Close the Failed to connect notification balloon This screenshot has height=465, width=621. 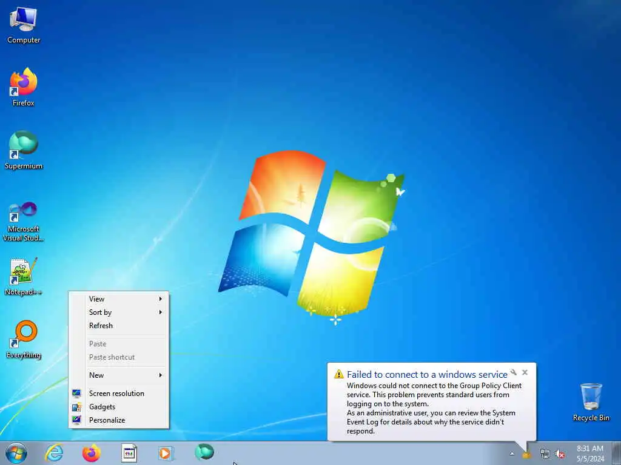[525, 372]
